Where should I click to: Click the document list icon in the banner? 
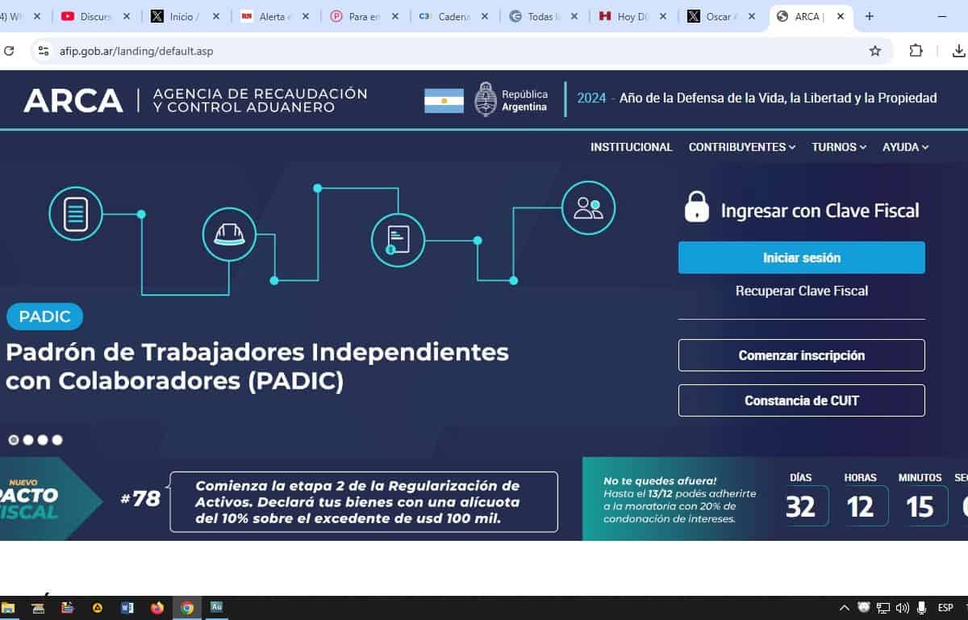coord(76,214)
